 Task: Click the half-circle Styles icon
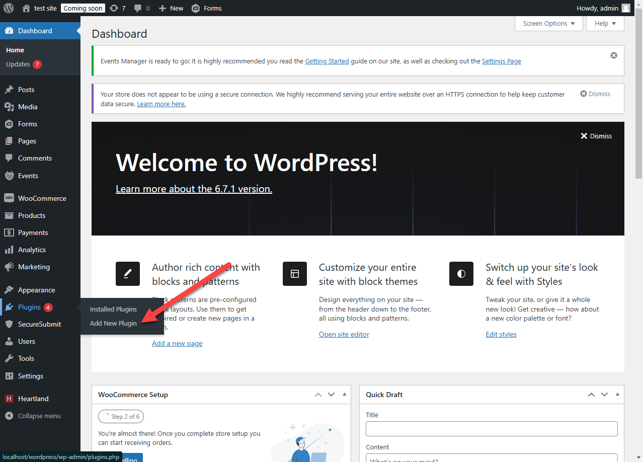pyautogui.click(x=461, y=274)
